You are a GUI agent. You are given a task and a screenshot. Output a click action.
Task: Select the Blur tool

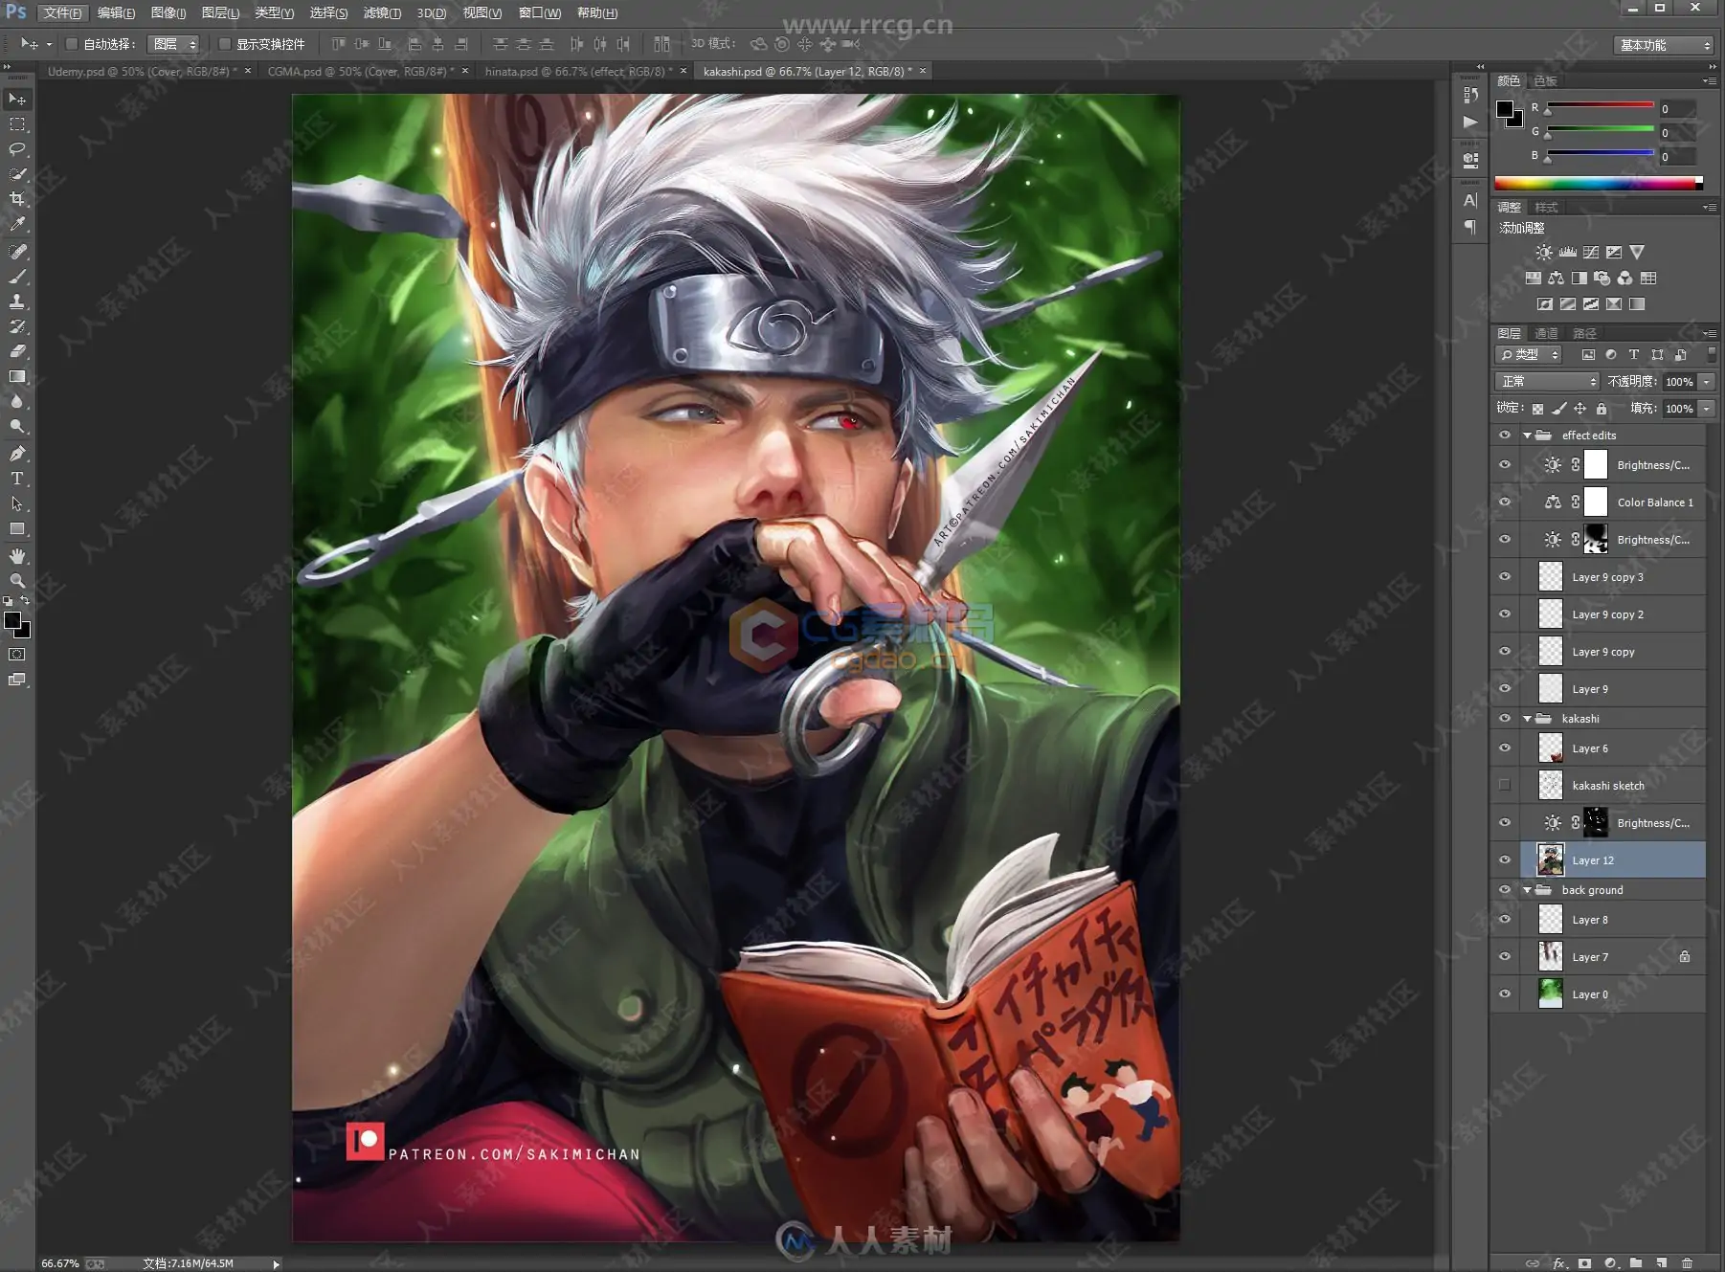click(17, 401)
